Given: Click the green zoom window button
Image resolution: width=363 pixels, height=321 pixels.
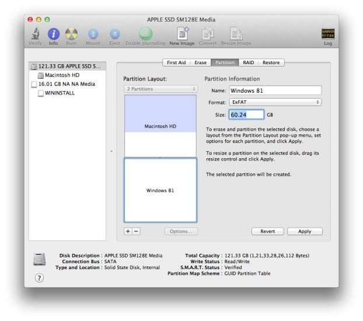Looking at the screenshot, I should [x=47, y=19].
